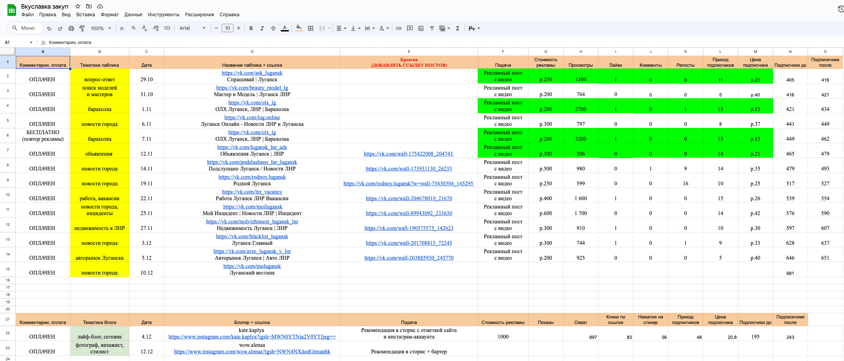This screenshot has height=361, width=844.
Task: Click the functions sigma icon
Action: pyautogui.click(x=458, y=28)
